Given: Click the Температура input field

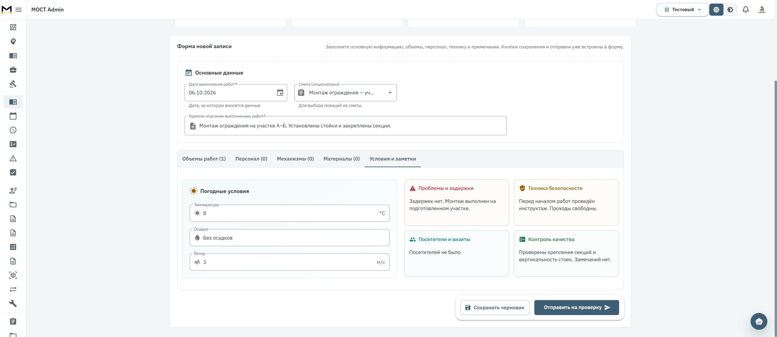Looking at the screenshot, I should 289,213.
